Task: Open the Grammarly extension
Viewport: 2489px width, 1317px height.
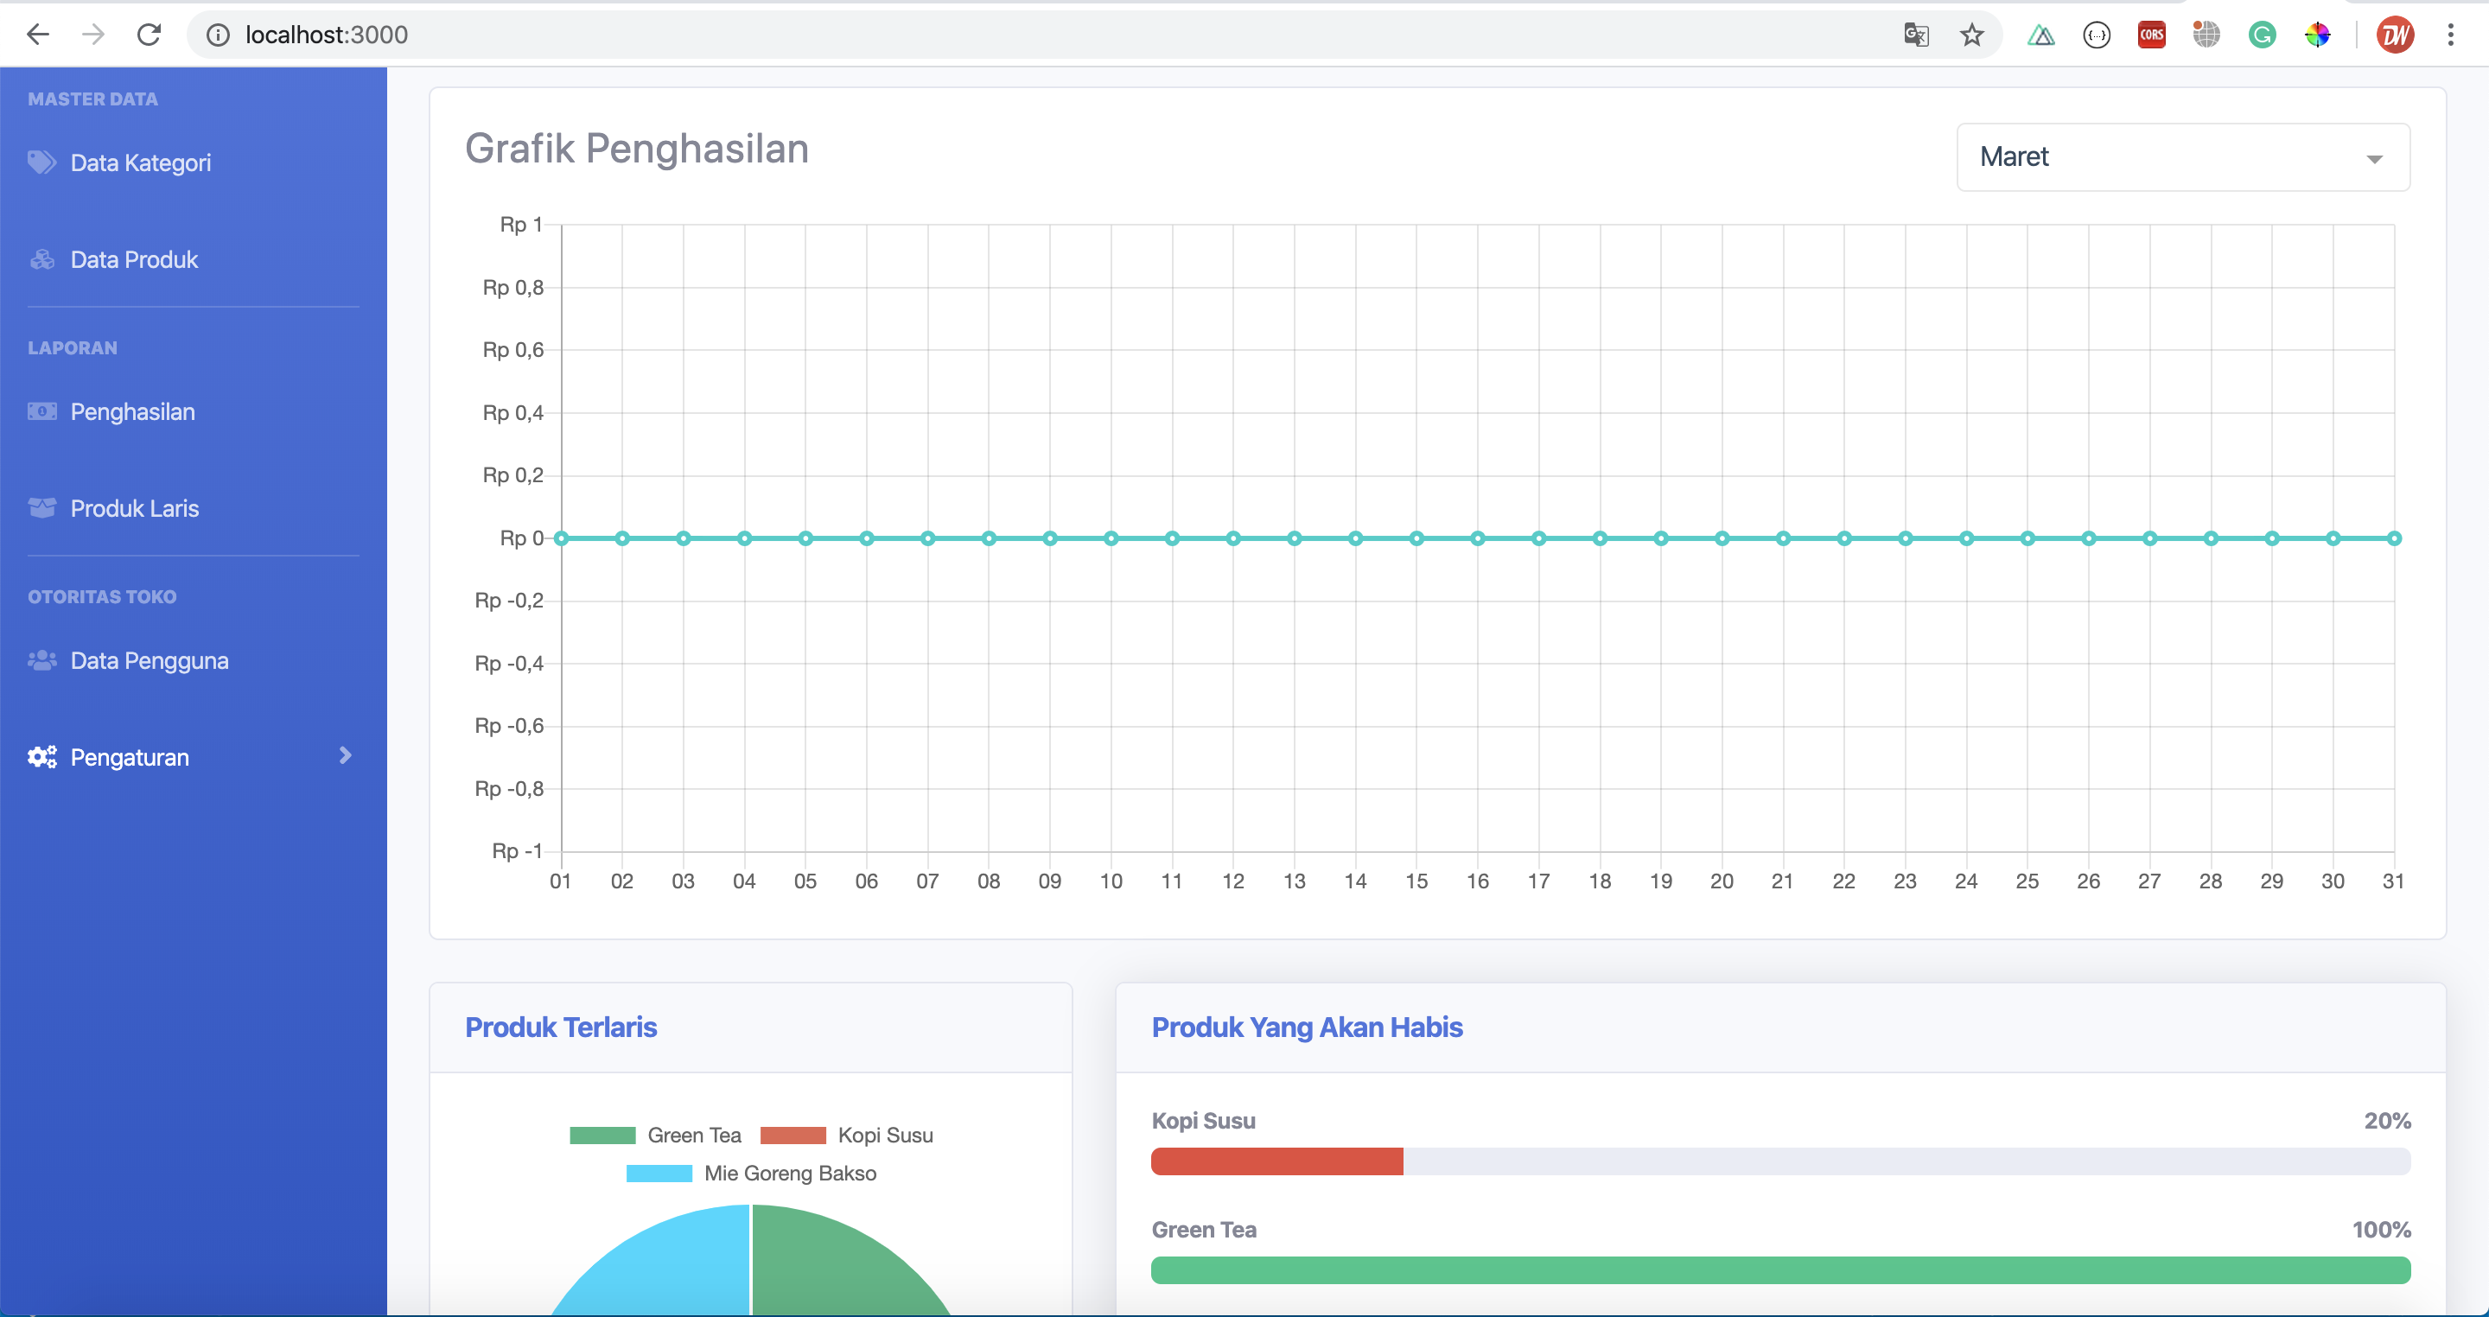Action: (x=2262, y=35)
